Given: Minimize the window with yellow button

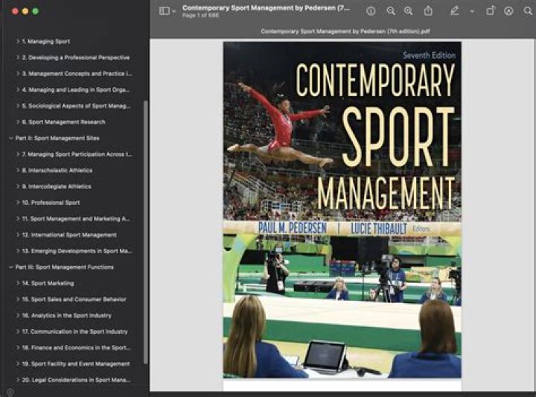Looking at the screenshot, I should coord(25,11).
